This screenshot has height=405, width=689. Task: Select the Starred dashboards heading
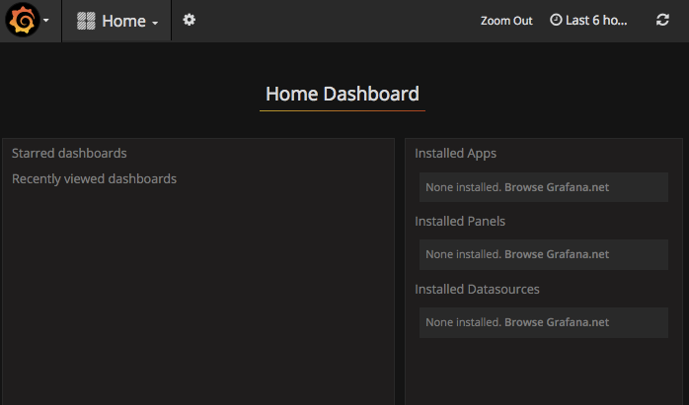pyautogui.click(x=69, y=153)
